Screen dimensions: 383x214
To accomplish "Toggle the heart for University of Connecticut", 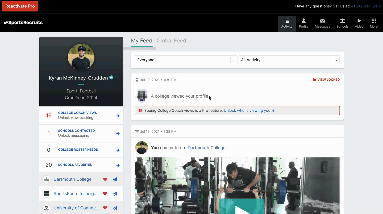I will (x=105, y=208).
